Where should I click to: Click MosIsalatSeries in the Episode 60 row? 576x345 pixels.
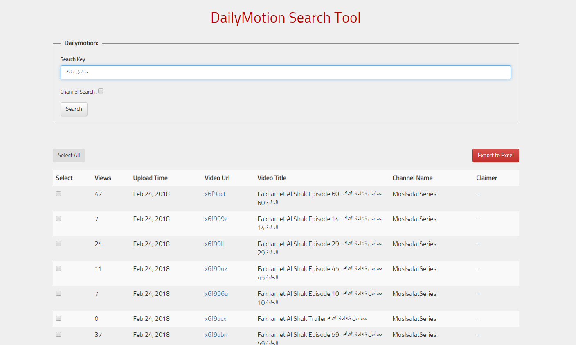[x=414, y=194]
